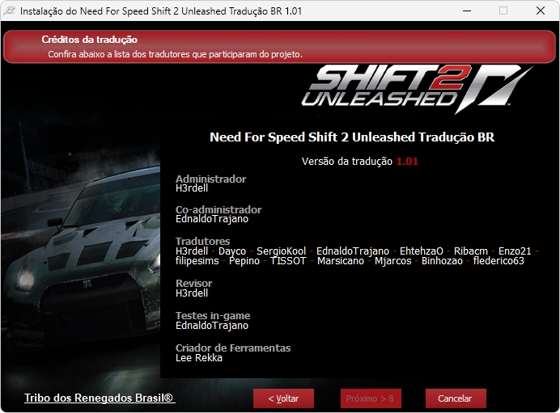Click translator name Ribacm
560x413 pixels.
471,251
